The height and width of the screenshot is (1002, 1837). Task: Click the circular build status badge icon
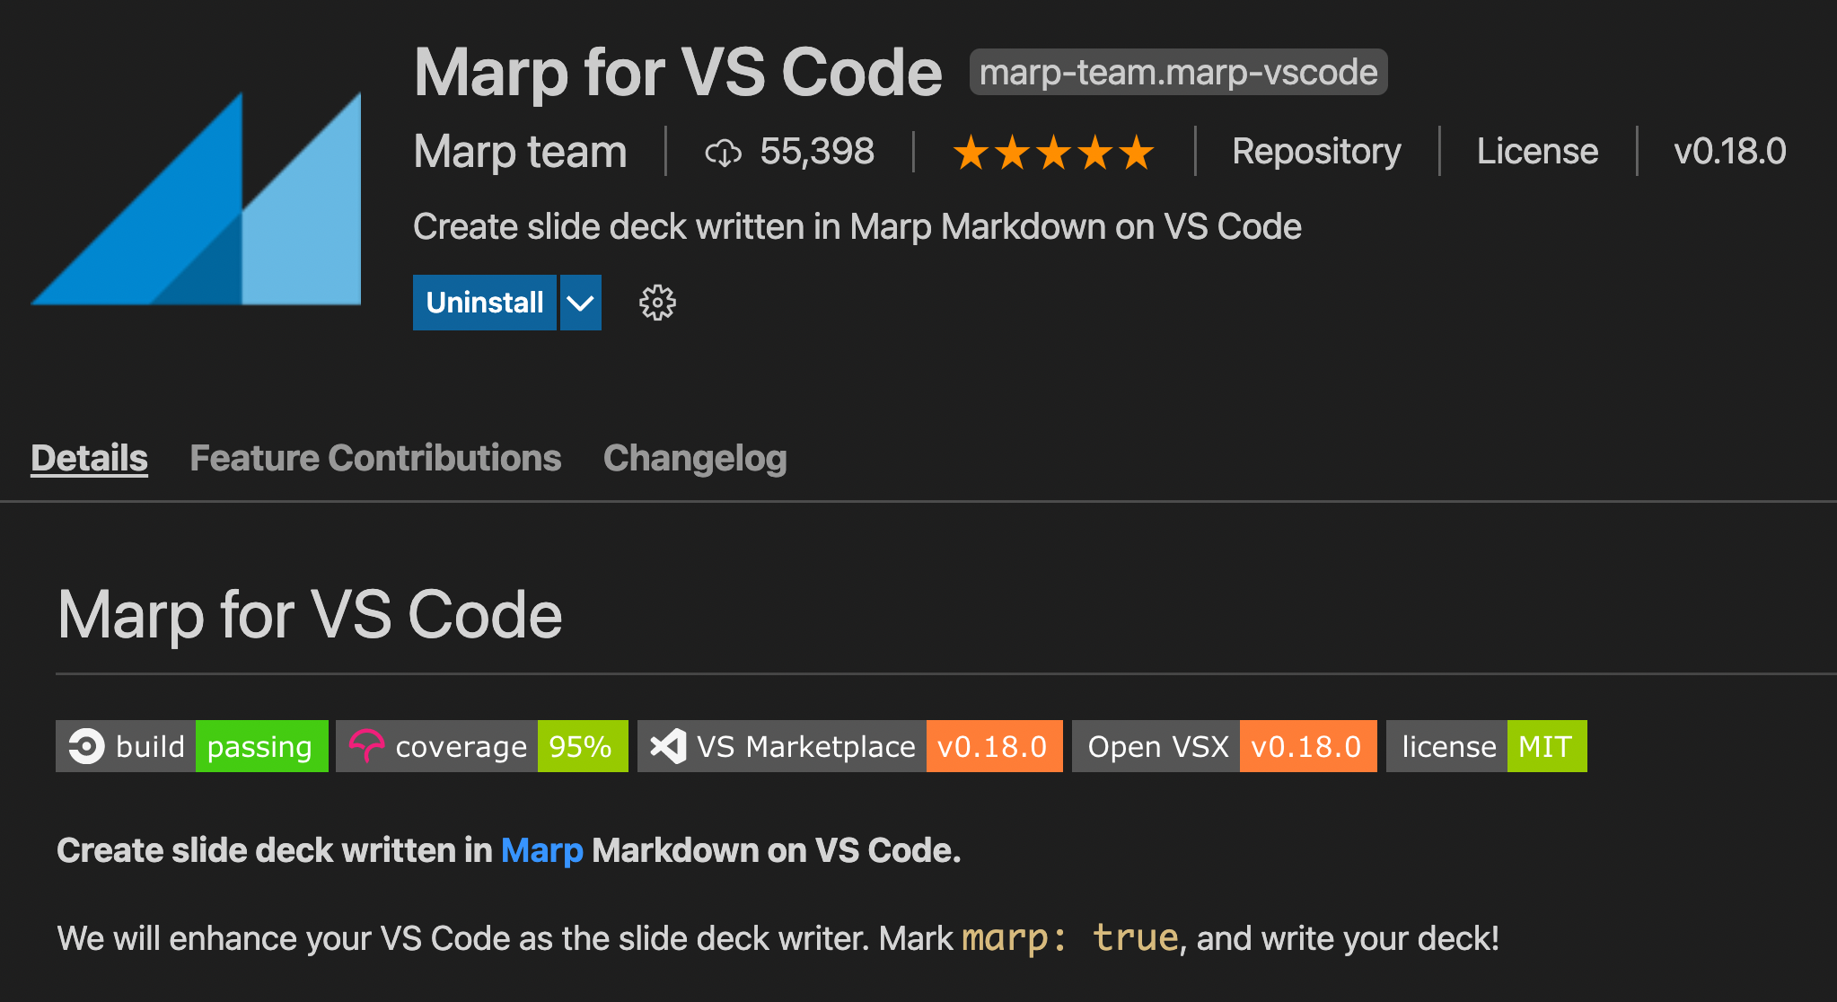[x=85, y=745]
